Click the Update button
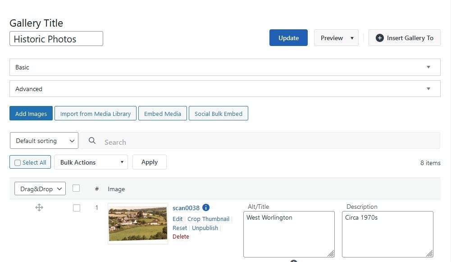451x262 pixels. click(288, 38)
